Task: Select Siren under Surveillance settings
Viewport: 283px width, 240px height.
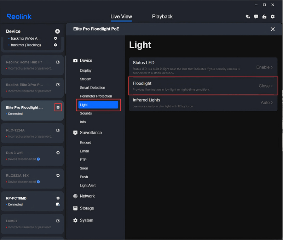Action: pyautogui.click(x=84, y=168)
